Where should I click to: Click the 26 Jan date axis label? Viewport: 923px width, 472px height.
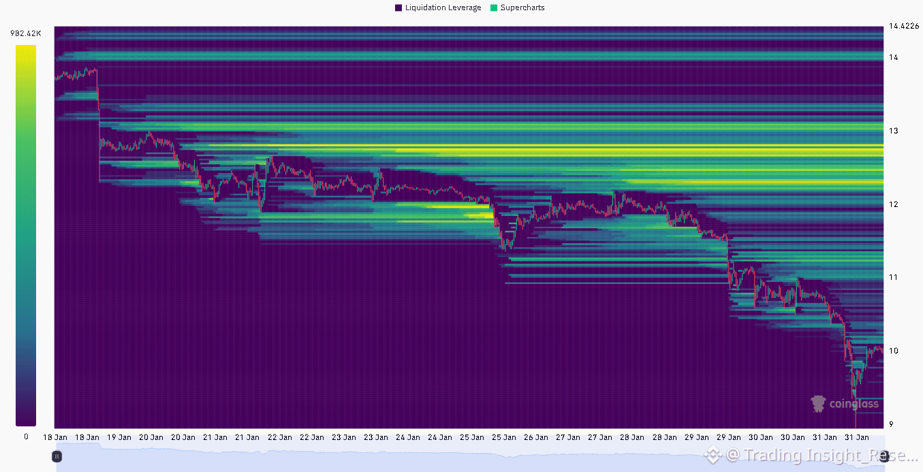[537, 437]
